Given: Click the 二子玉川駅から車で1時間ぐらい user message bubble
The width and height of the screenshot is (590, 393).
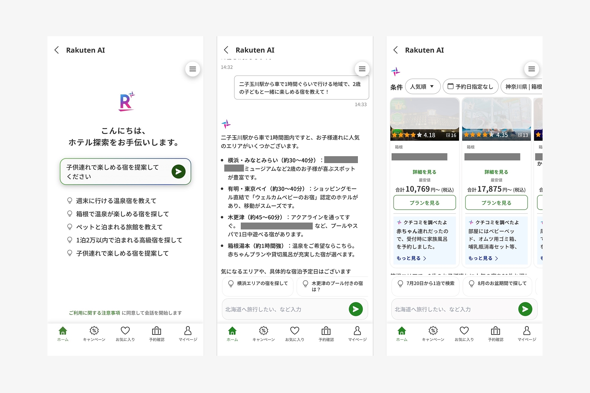Looking at the screenshot, I should click(x=301, y=88).
